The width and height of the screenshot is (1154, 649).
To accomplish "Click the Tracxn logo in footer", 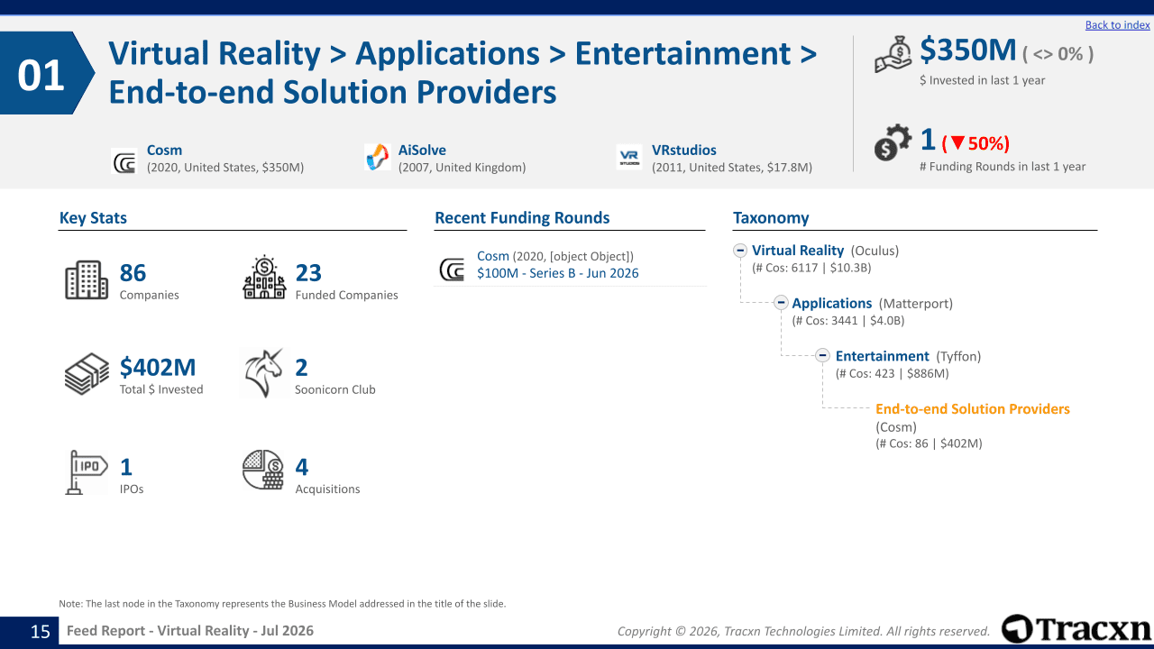I will tap(1076, 629).
